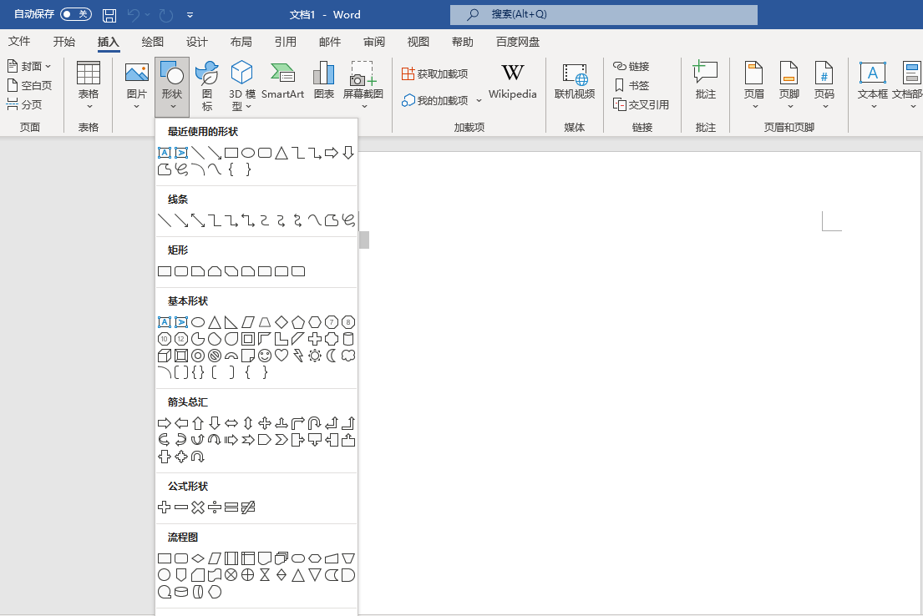Select the heart shape in basic shapes
The width and height of the screenshot is (923, 616).
(x=281, y=356)
